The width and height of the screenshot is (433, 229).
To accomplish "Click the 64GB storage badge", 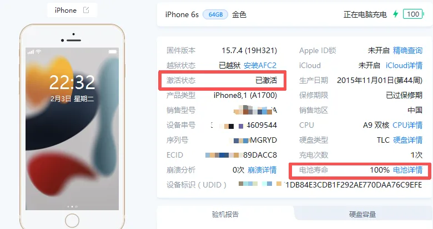I will (x=215, y=14).
